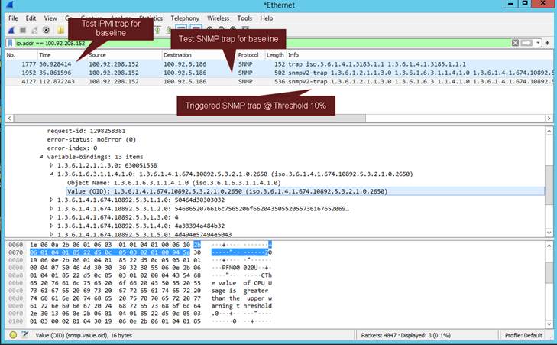557x345 pixels.
Task: Sort packets by Time column header
Action: pyautogui.click(x=62, y=55)
